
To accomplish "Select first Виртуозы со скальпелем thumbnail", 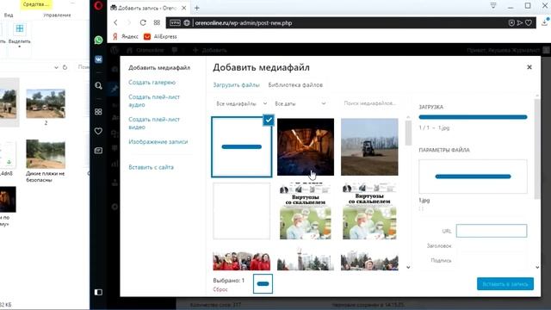I will coord(306,211).
